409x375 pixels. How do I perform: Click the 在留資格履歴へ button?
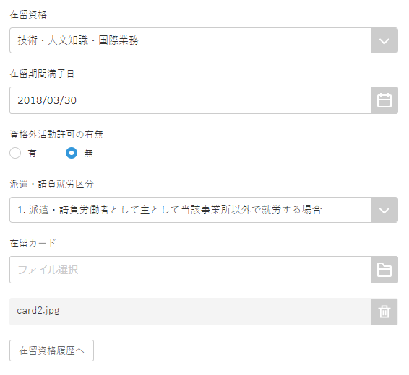[x=51, y=350]
